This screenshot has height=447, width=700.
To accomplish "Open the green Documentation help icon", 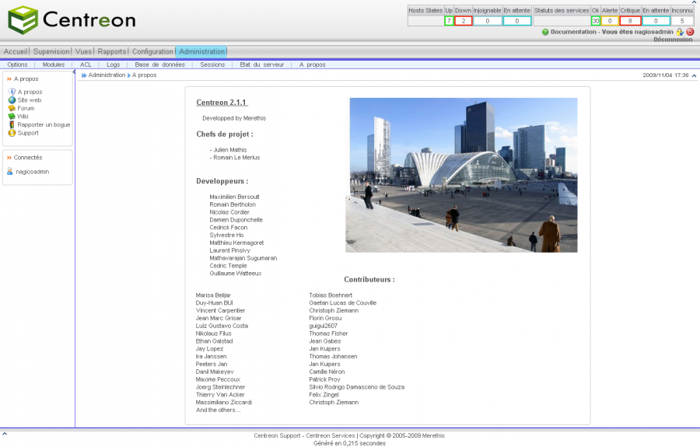I will (545, 32).
